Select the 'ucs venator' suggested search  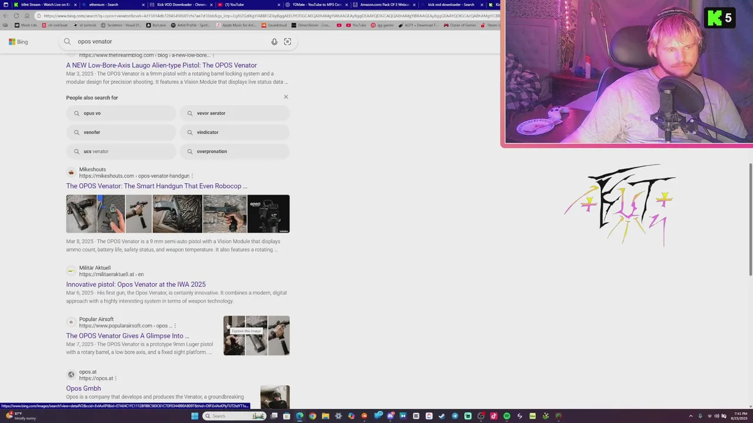[121, 152]
